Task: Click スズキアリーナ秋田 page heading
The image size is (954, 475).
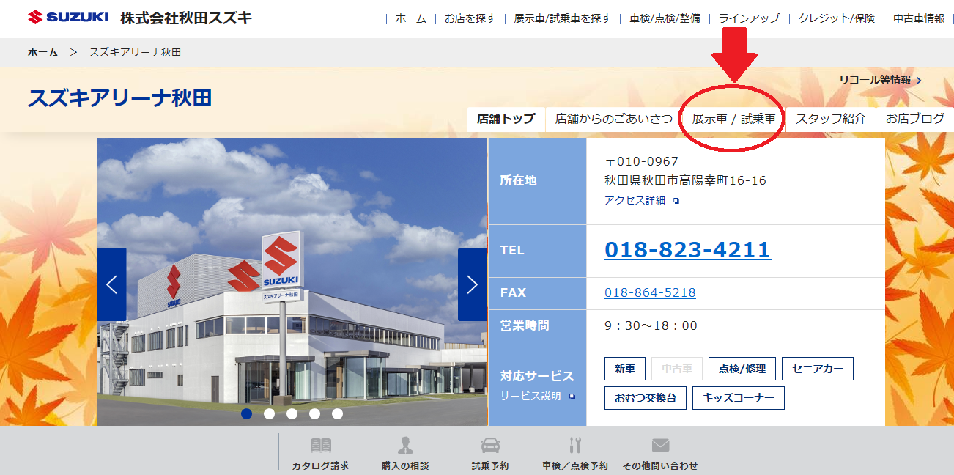Action: pos(120,97)
